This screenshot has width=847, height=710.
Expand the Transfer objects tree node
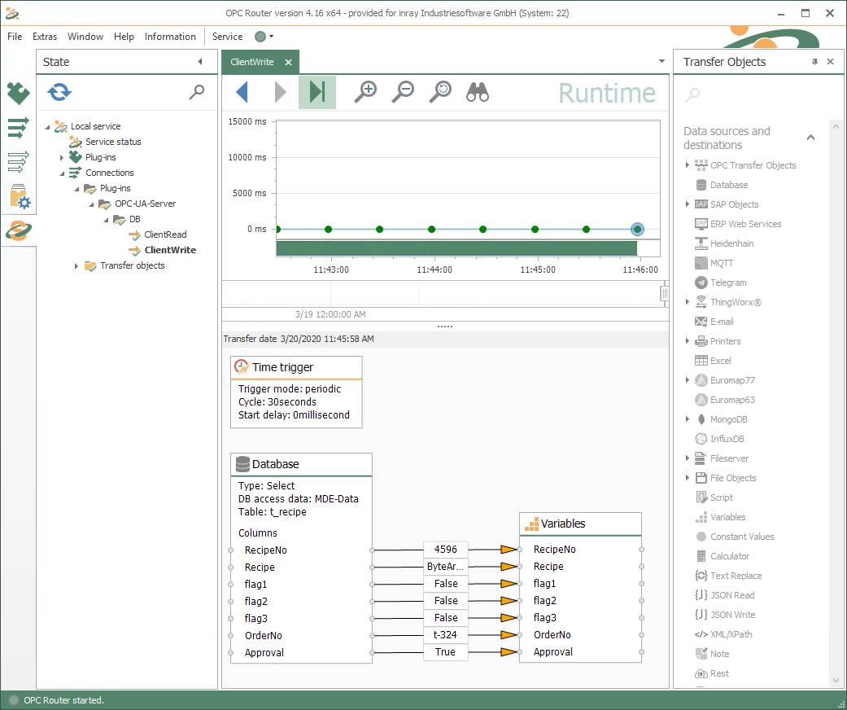pyautogui.click(x=76, y=266)
